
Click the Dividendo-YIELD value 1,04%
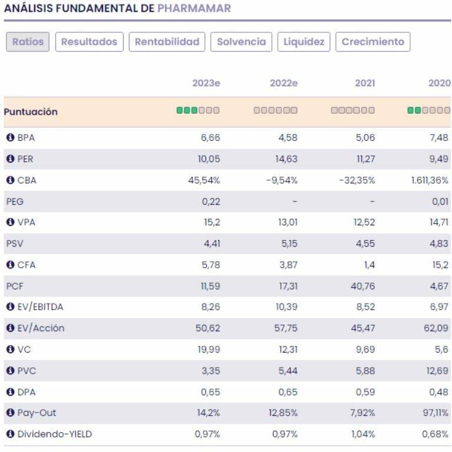point(363,434)
